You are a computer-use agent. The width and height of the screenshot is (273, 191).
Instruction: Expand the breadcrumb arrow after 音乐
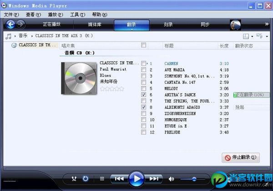pyautogui.click(x=32, y=36)
